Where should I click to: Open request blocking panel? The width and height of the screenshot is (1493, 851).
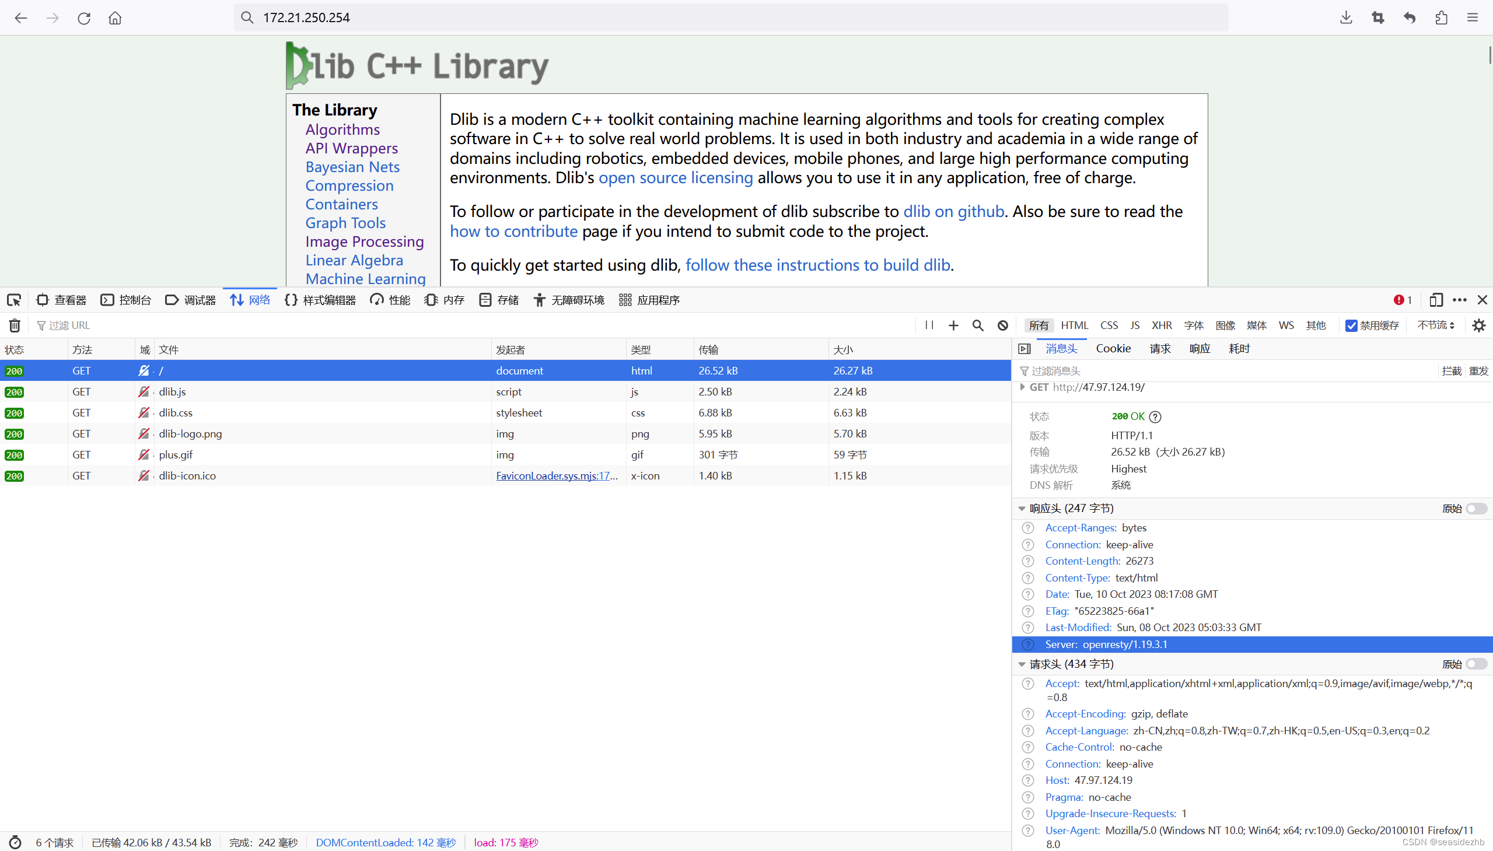(1003, 325)
